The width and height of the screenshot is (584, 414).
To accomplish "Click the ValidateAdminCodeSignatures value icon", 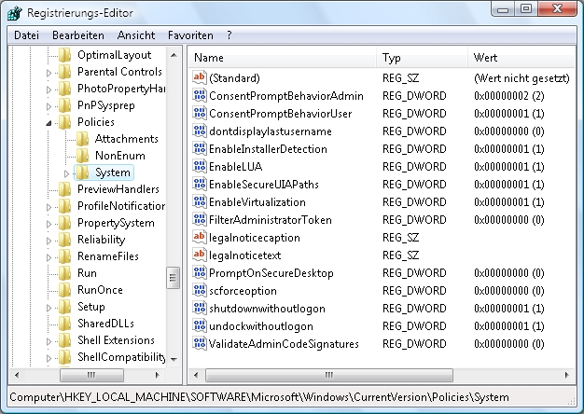I will point(200,344).
